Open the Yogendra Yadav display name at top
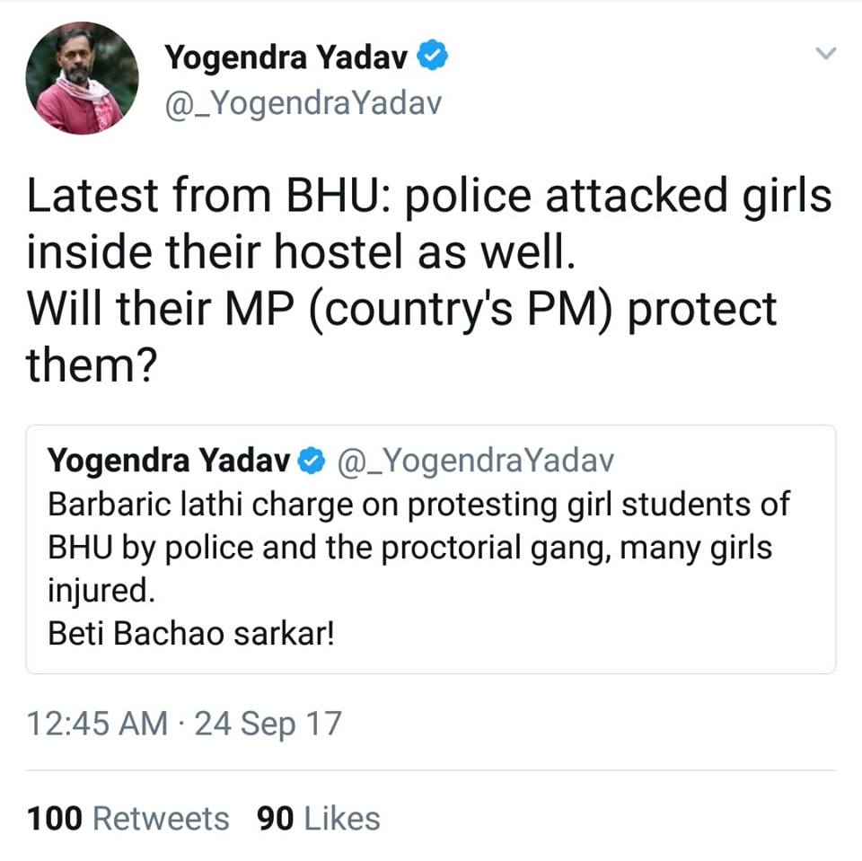Viewport: 862px width, 861px height. tap(286, 58)
